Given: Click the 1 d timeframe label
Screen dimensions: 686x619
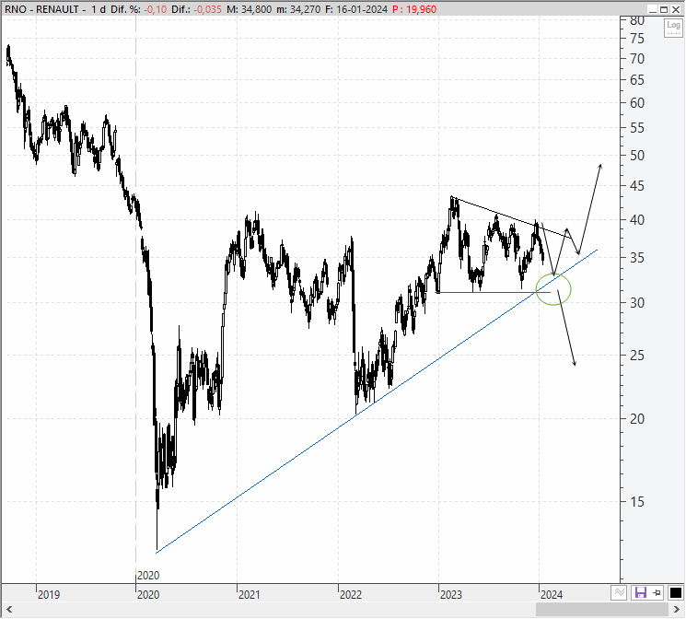Looking at the screenshot, I should tap(99, 9).
